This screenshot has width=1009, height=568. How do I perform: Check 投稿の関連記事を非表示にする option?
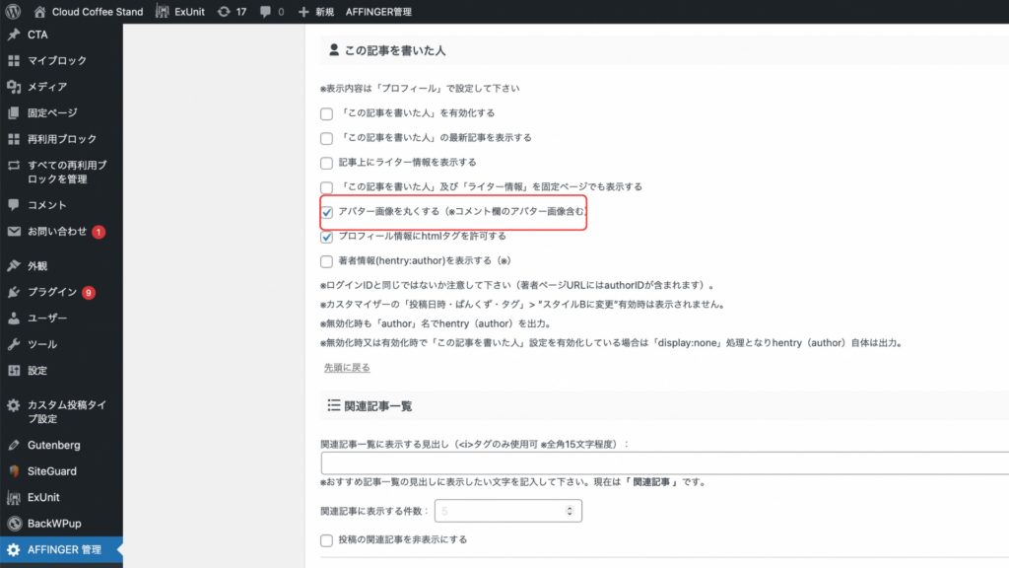327,540
